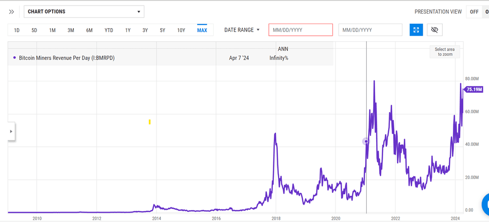
Task: Switch to the MAX time range
Action: pos(202,30)
